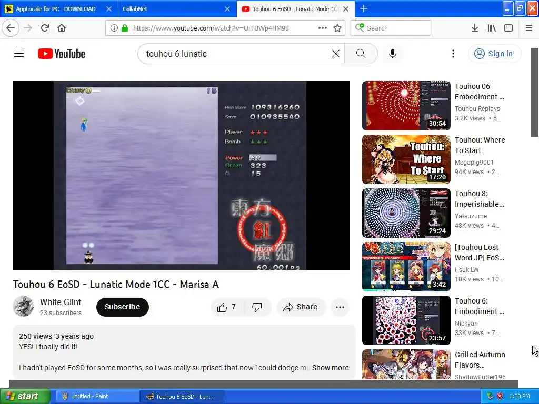Image resolution: width=539 pixels, height=404 pixels.
Task: Open Grilled Autumn Flavors thumbnail
Action: pyautogui.click(x=406, y=364)
